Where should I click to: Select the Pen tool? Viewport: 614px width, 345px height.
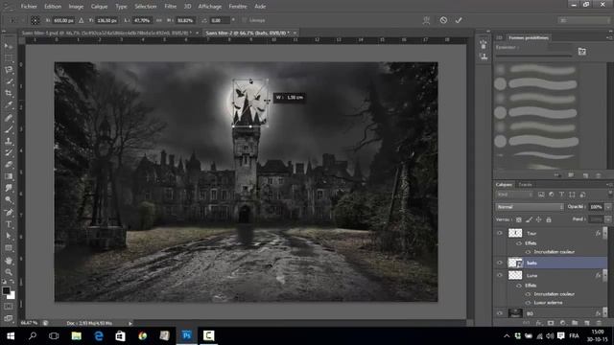[9, 213]
